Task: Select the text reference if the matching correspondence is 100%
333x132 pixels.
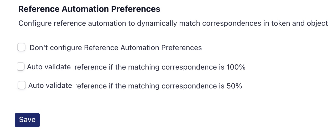Action: coord(160,67)
